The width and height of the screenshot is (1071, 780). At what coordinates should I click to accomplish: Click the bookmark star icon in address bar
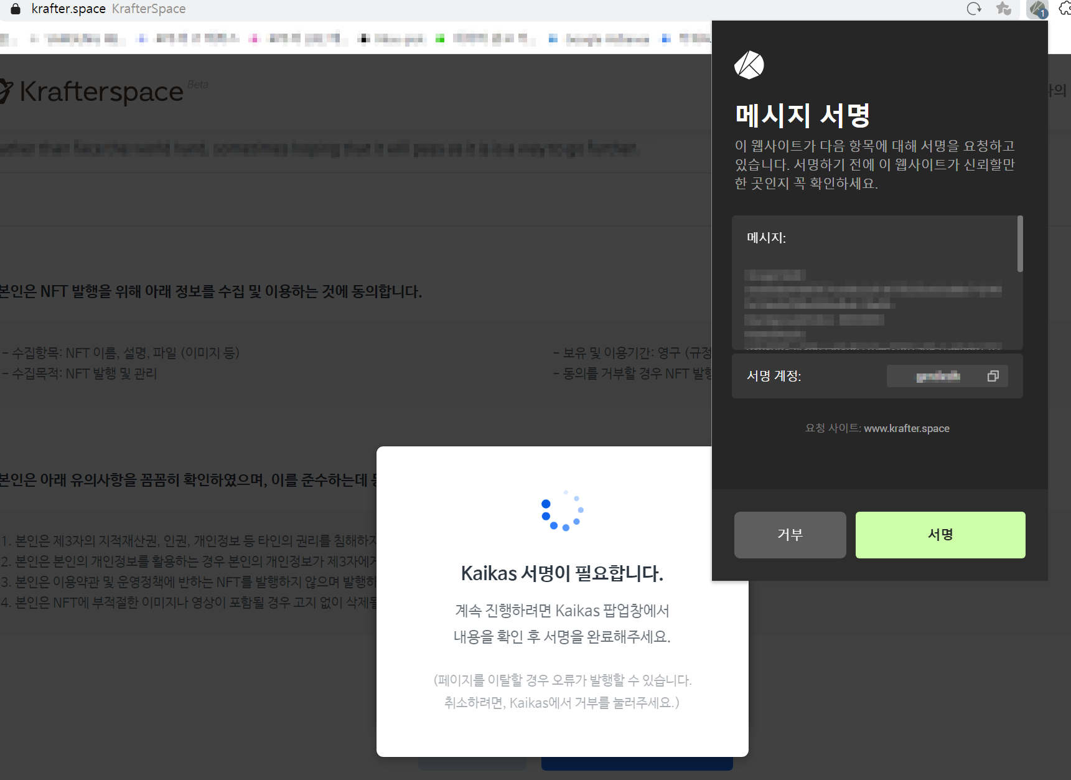coord(1004,9)
